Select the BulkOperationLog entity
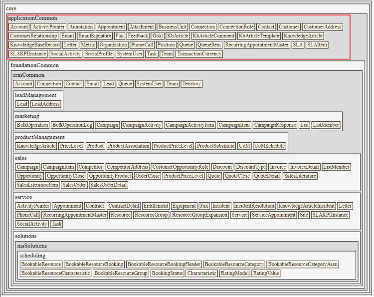Screen dimensions: 374x297 pos(72,125)
